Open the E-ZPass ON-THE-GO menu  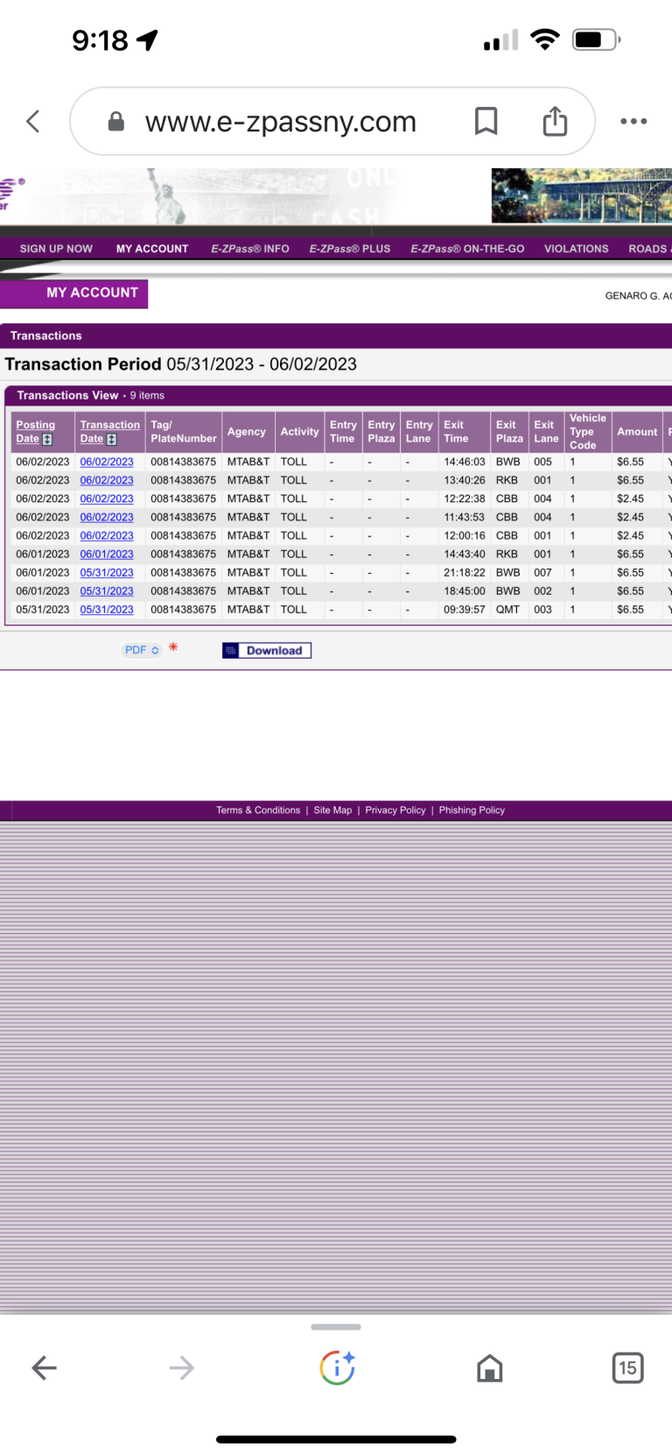(467, 249)
